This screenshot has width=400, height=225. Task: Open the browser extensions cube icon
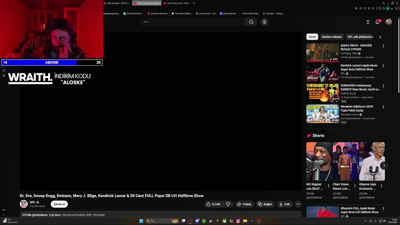tap(383, 8)
